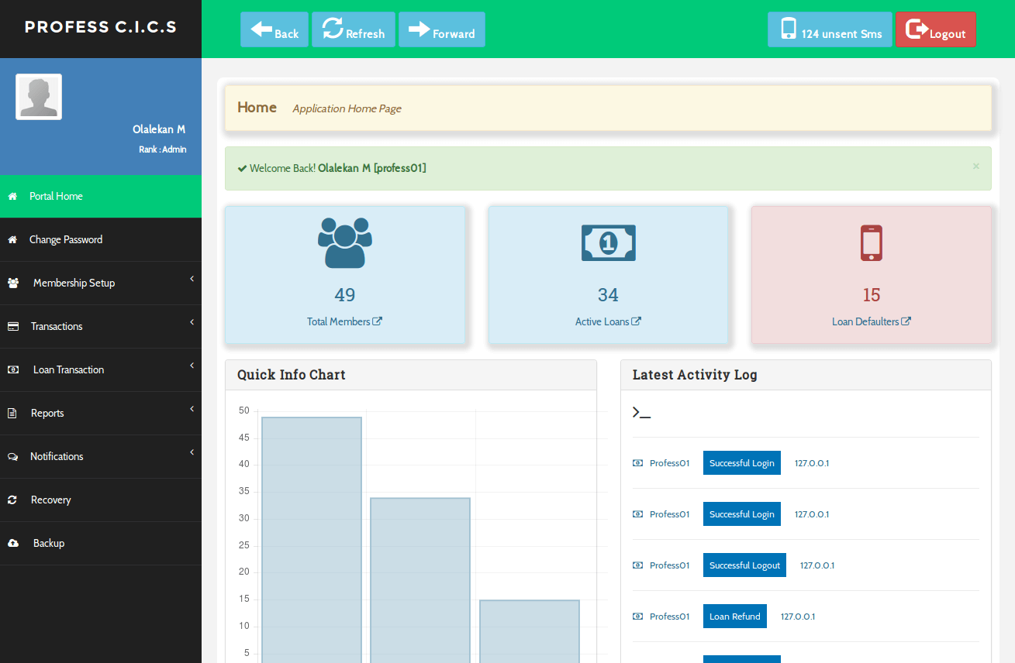The width and height of the screenshot is (1015, 663).
Task: Click the forward arrow icon
Action: click(419, 29)
